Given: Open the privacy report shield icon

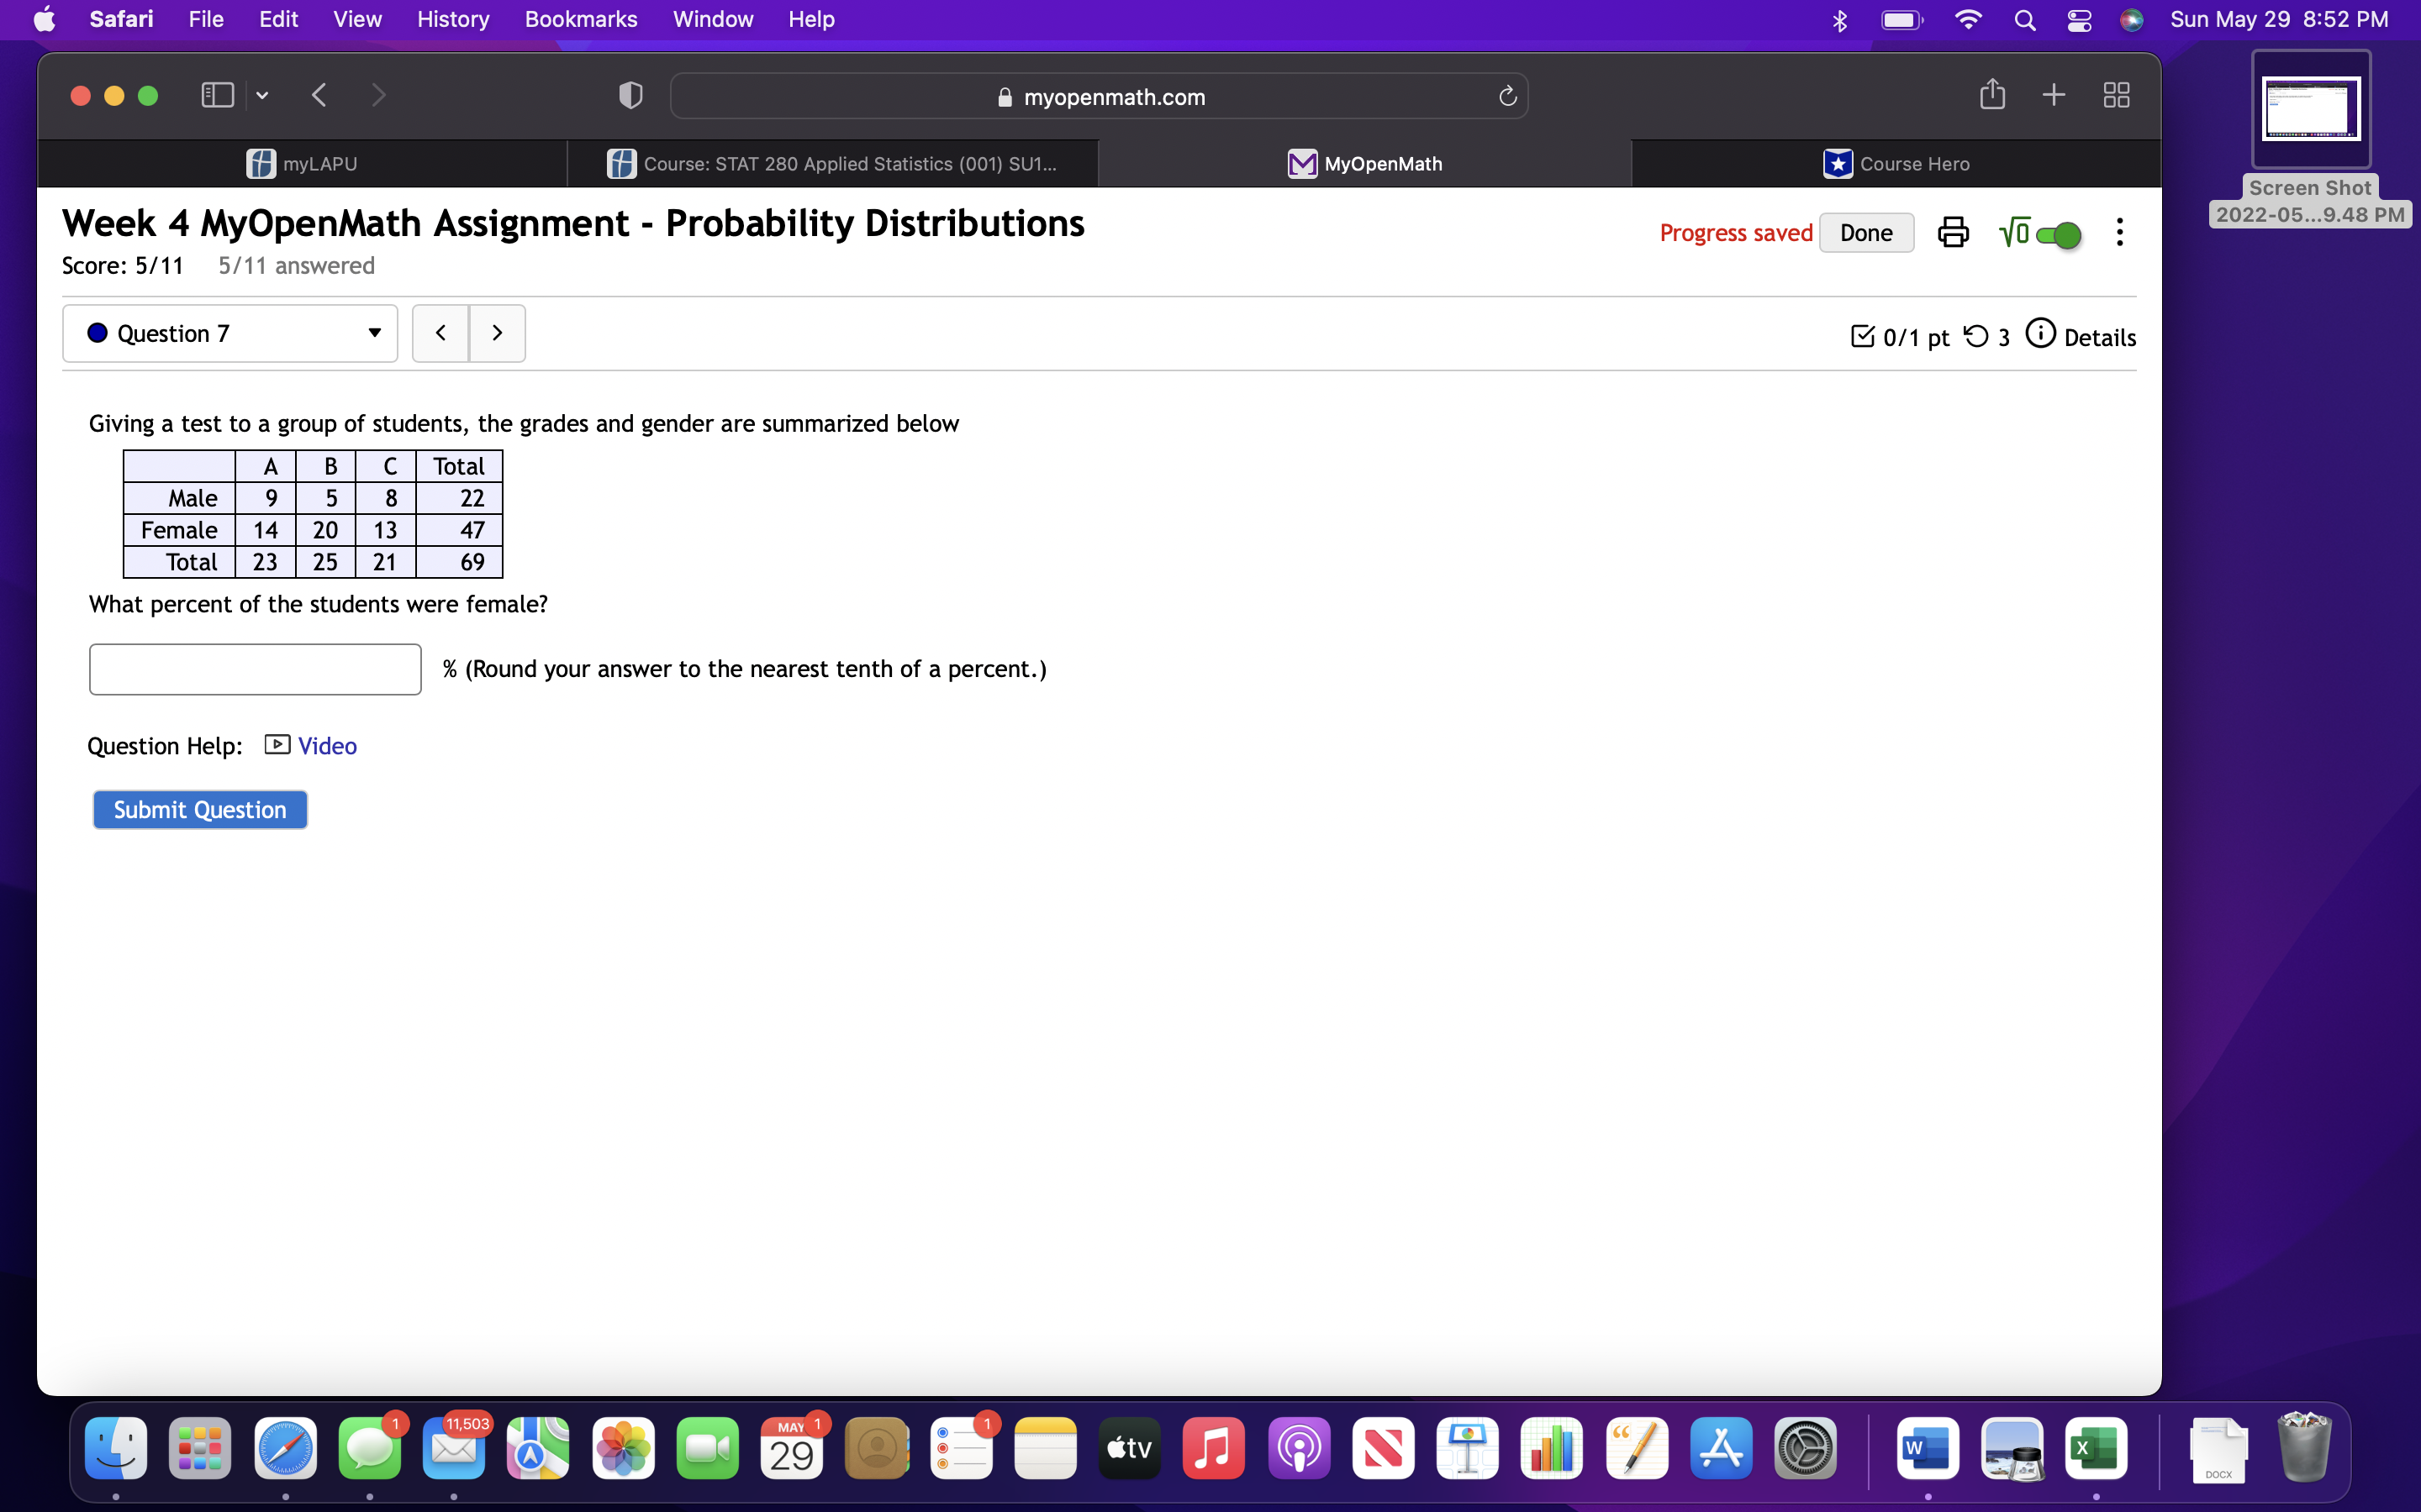Looking at the screenshot, I should click(630, 96).
